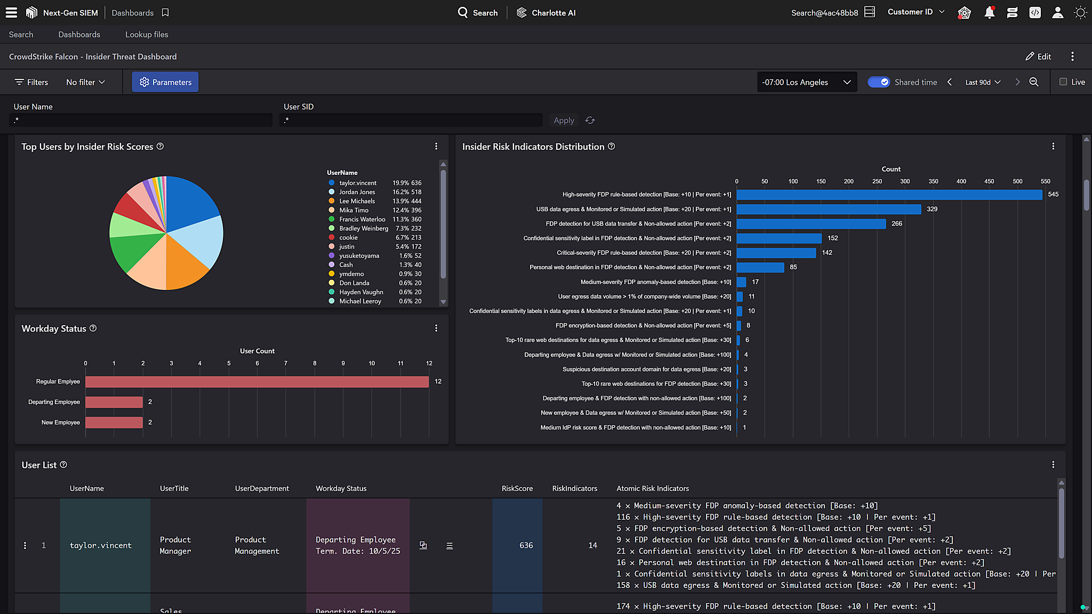Viewport: 1092px width, 614px height.
Task: Toggle the Shared time switch
Action: click(878, 82)
